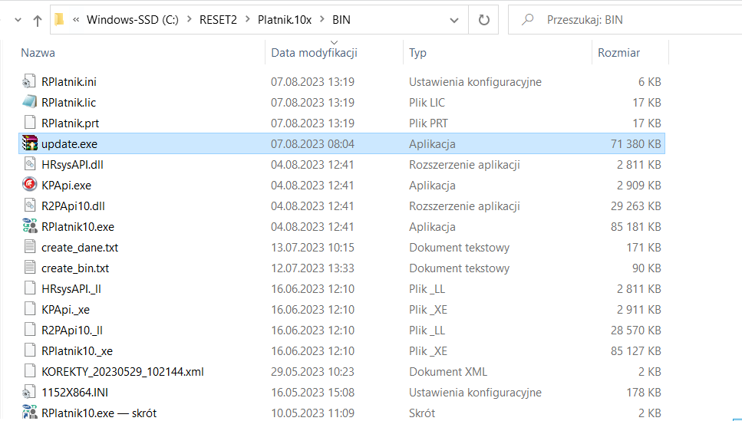Click the KPApi.exe red application icon

(29, 185)
